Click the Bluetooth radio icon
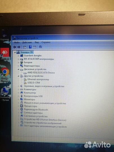The height and width of the screenshot is (152, 114). [22, 109]
